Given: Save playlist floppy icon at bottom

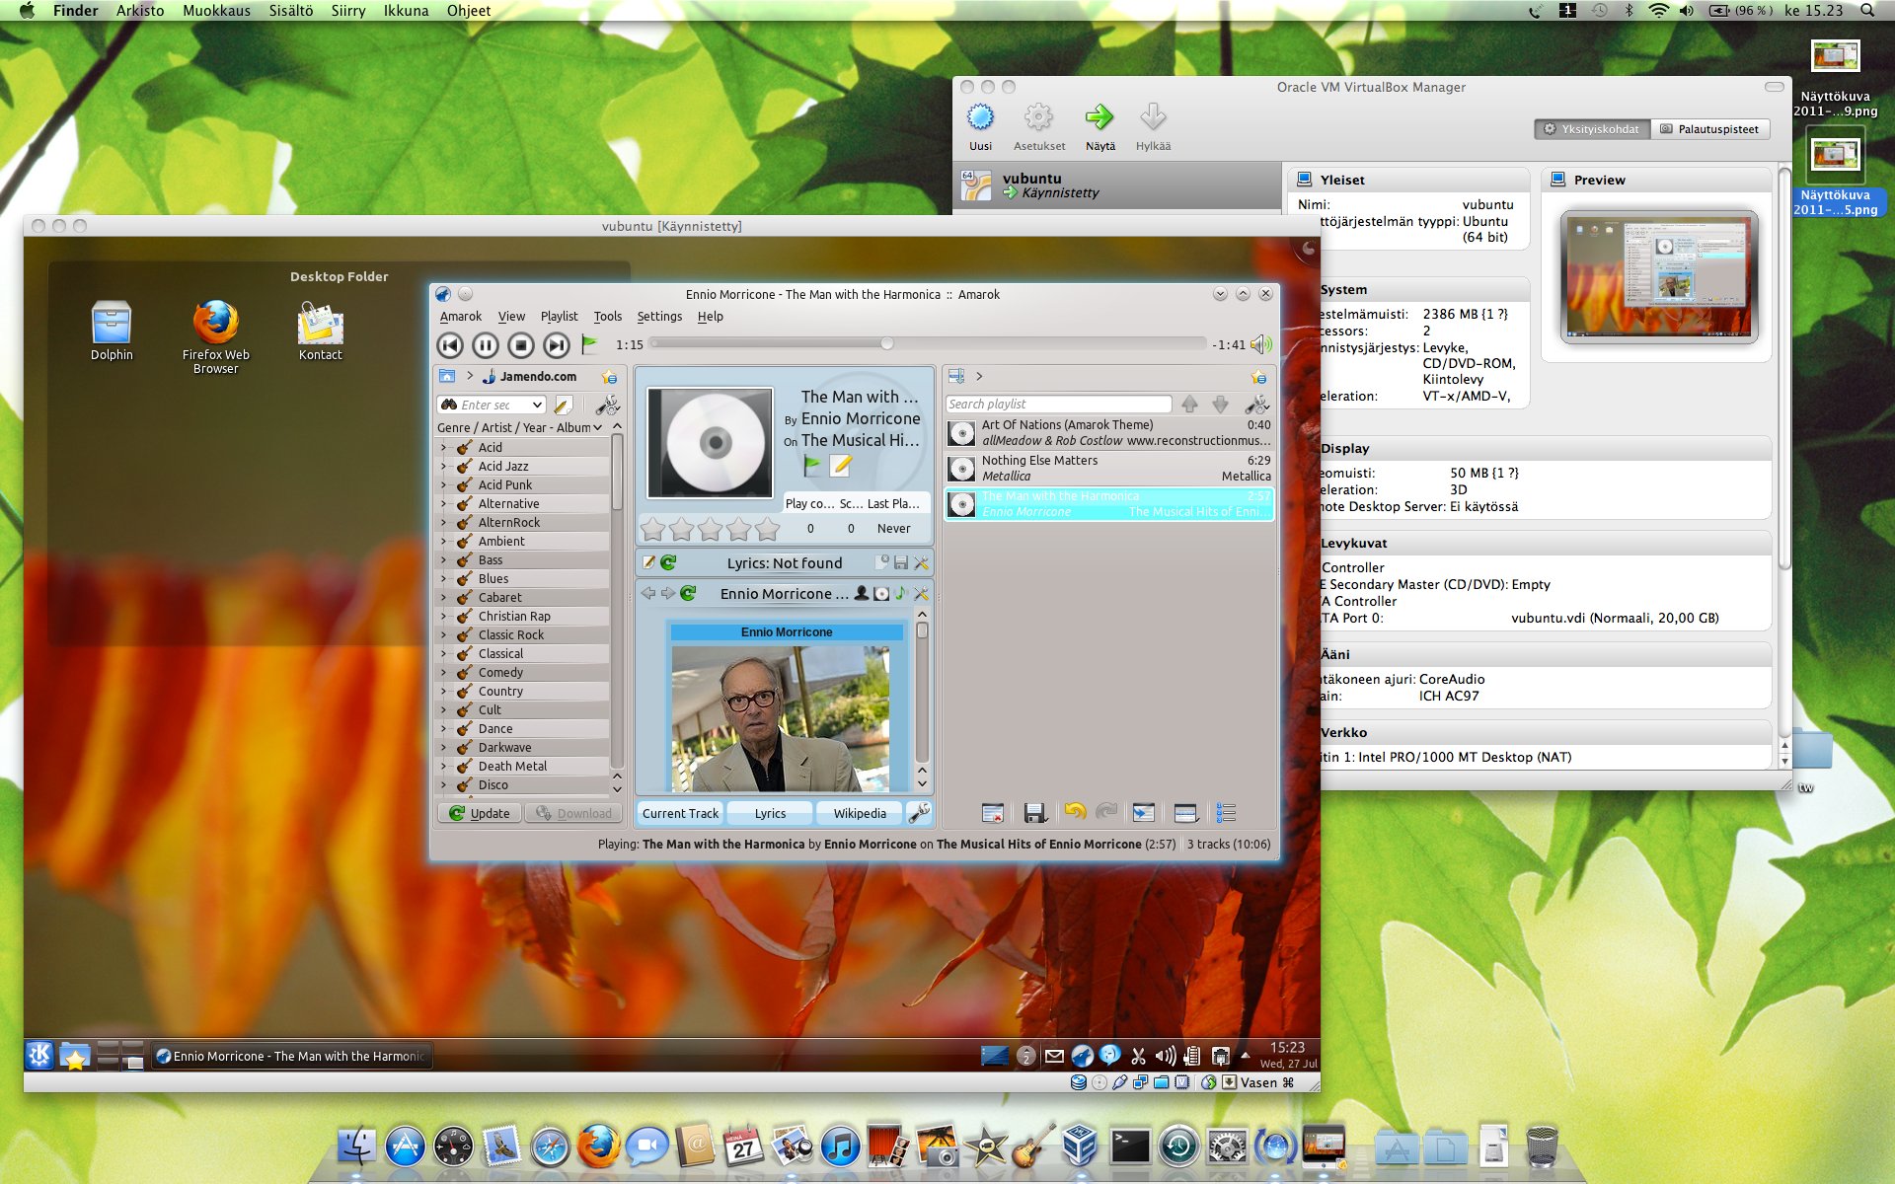Looking at the screenshot, I should click(1034, 813).
